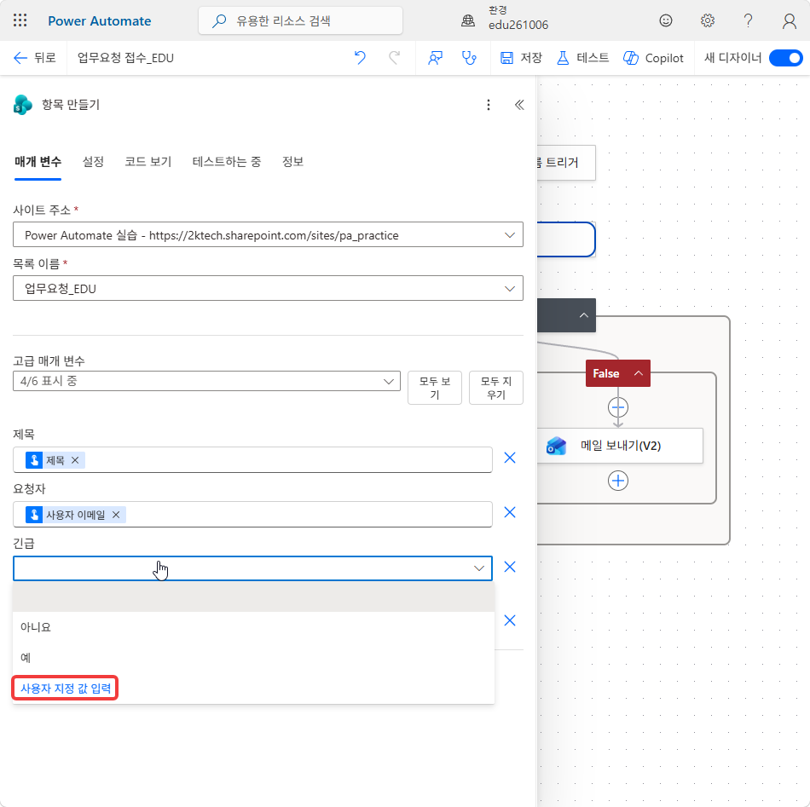Screen dimensions: 810x807
Task: Open the app launcher waffle grid
Action: tap(20, 20)
